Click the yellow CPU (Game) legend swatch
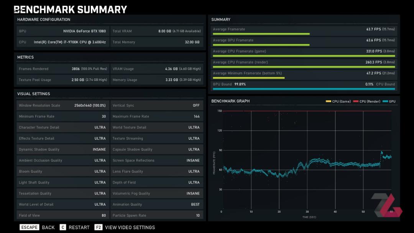The width and height of the screenshot is (414, 233). [x=329, y=101]
